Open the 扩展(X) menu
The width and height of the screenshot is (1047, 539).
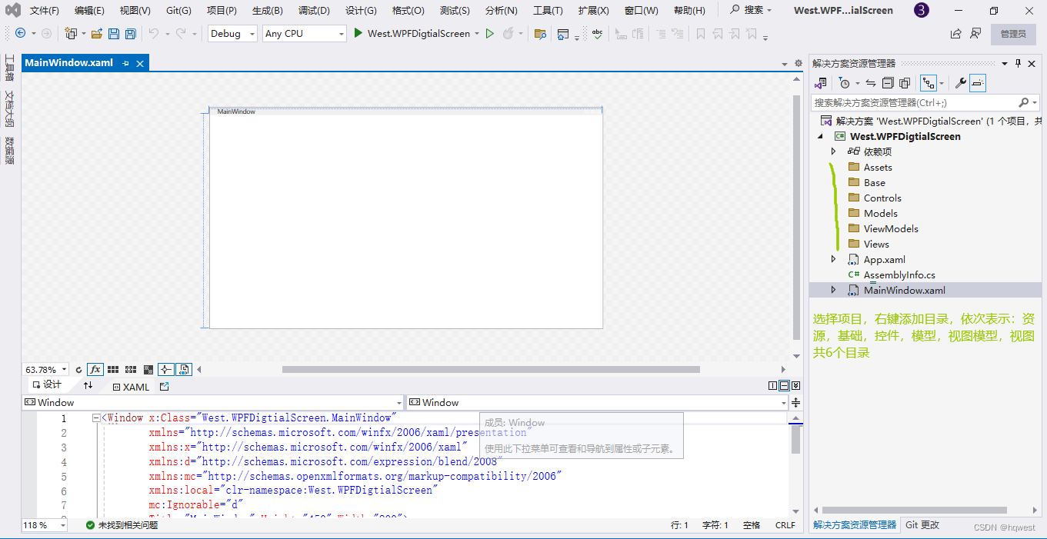pos(593,11)
